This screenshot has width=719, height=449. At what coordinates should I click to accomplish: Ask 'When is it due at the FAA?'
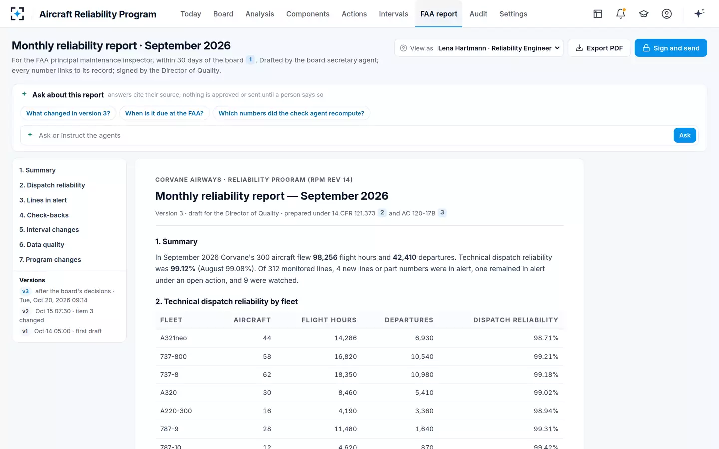click(x=164, y=113)
